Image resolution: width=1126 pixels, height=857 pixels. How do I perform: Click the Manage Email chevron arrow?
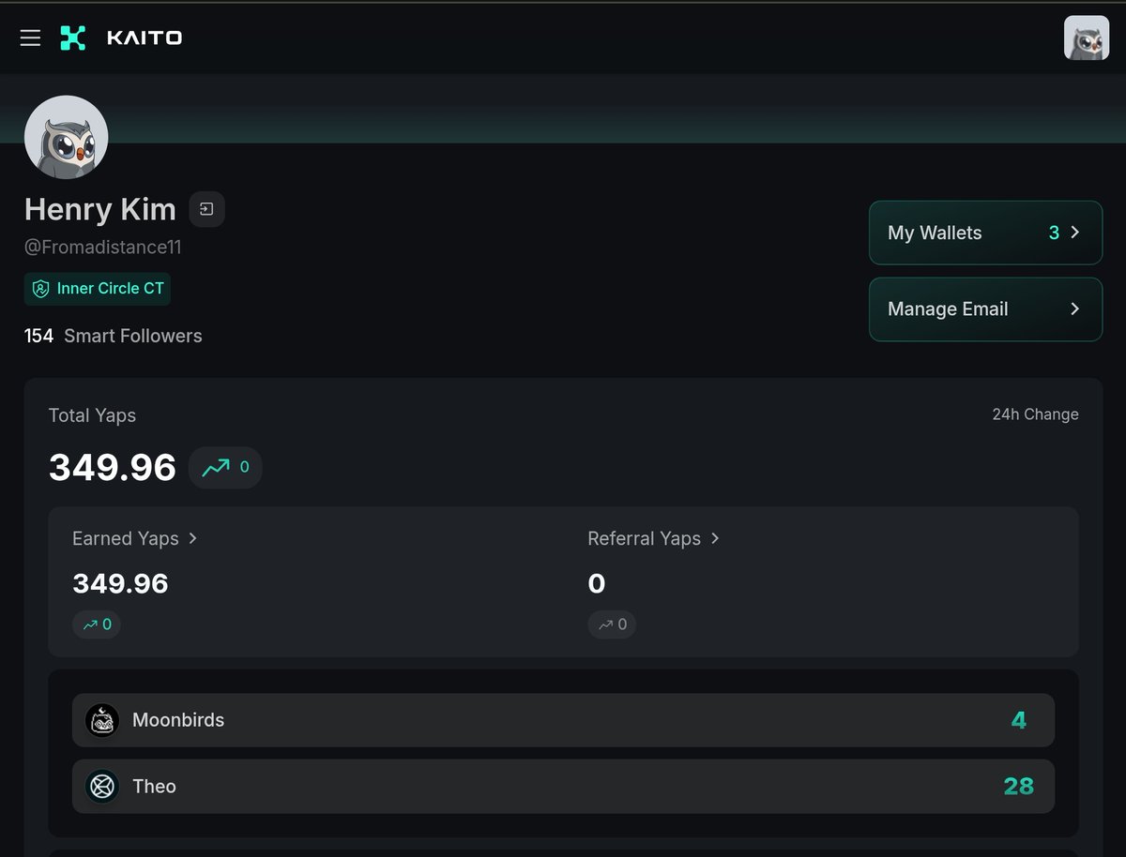click(1075, 309)
